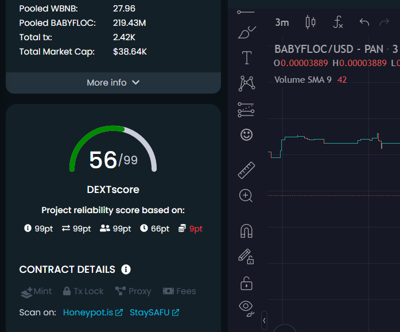The image size is (400, 332).
Task: Open the XABCD pattern tool
Action: pos(246,83)
